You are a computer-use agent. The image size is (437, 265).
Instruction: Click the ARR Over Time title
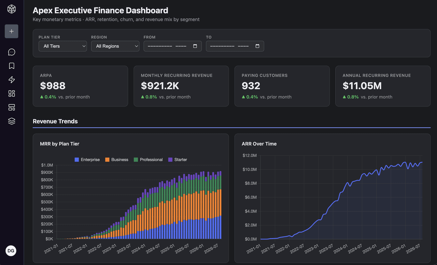[x=259, y=144]
